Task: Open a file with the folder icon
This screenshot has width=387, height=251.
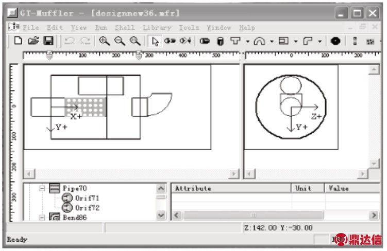Action: coord(33,41)
